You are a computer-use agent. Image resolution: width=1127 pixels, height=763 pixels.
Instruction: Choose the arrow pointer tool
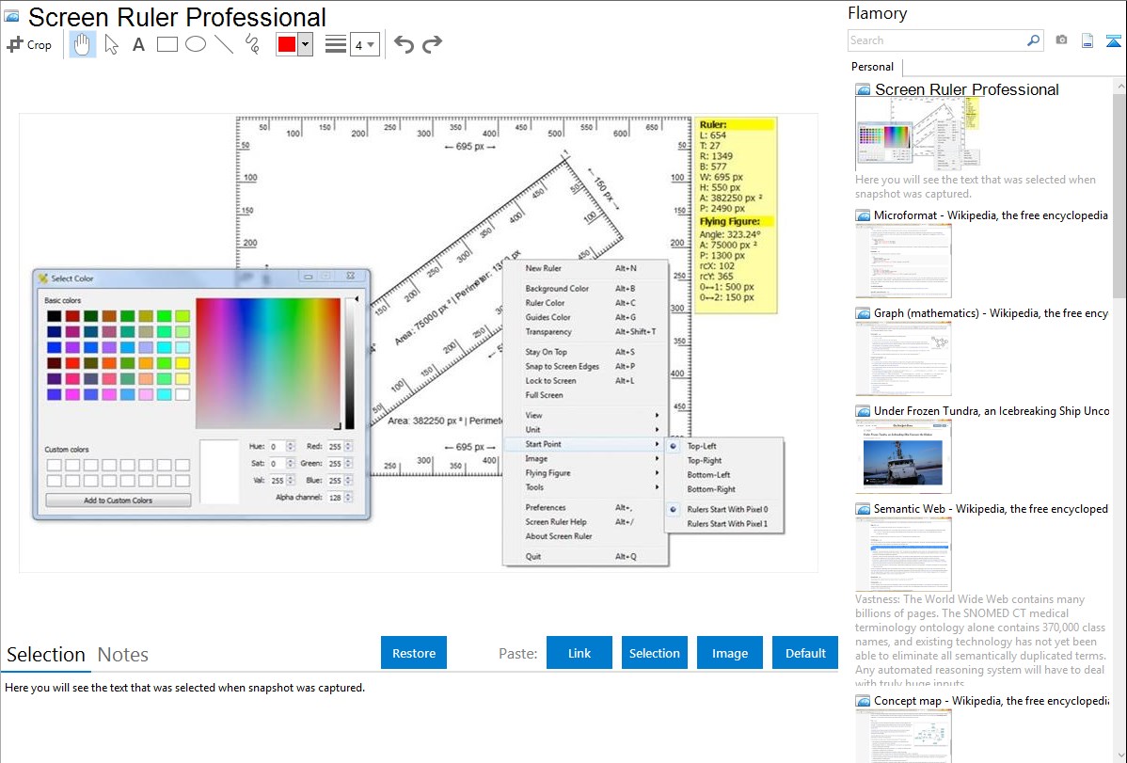coord(111,44)
